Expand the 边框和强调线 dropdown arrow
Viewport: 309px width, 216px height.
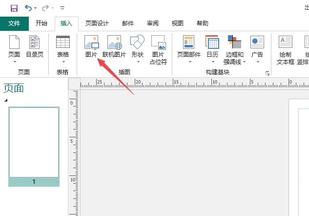tap(245, 62)
